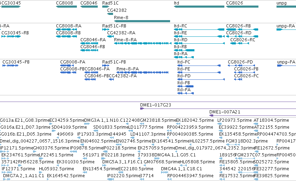Select the 'CG8026-PC' protein label
The image size is (296, 181).
(246, 76)
